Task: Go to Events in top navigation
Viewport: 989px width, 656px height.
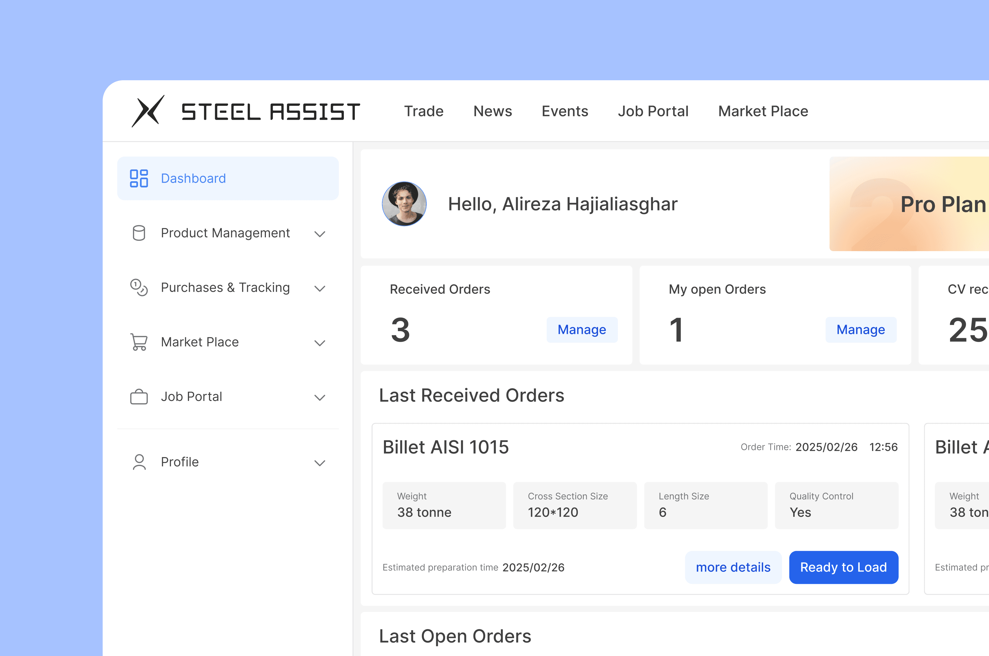Action: click(x=565, y=111)
